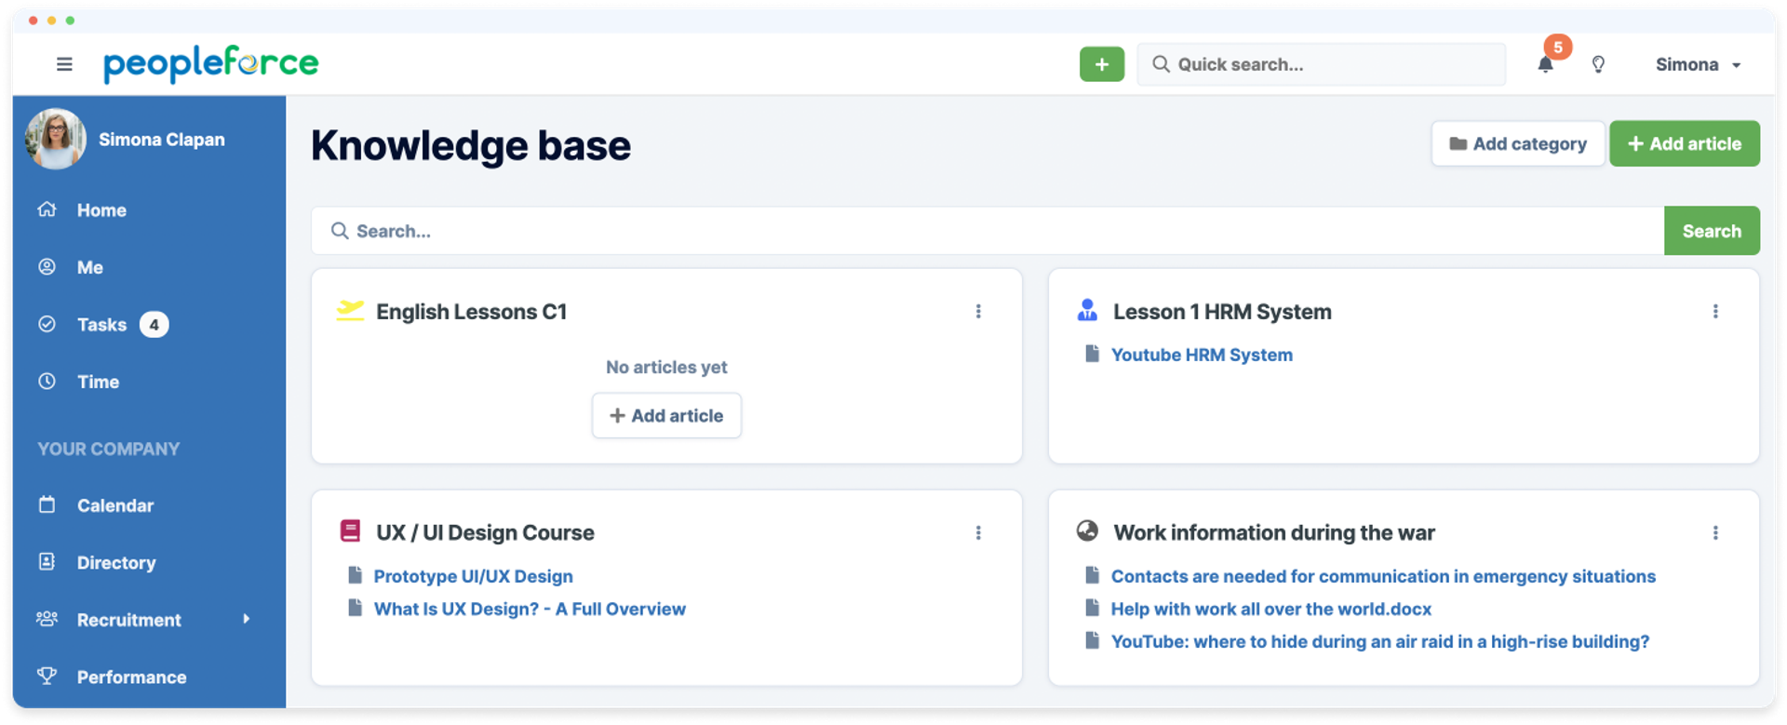Click the Lesson 1 HRM System person icon
Screen dimensions: 1787x725
(x=1087, y=310)
